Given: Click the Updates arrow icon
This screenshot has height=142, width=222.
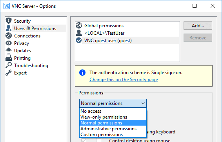Looking at the screenshot, I should pyautogui.click(x=9, y=50).
